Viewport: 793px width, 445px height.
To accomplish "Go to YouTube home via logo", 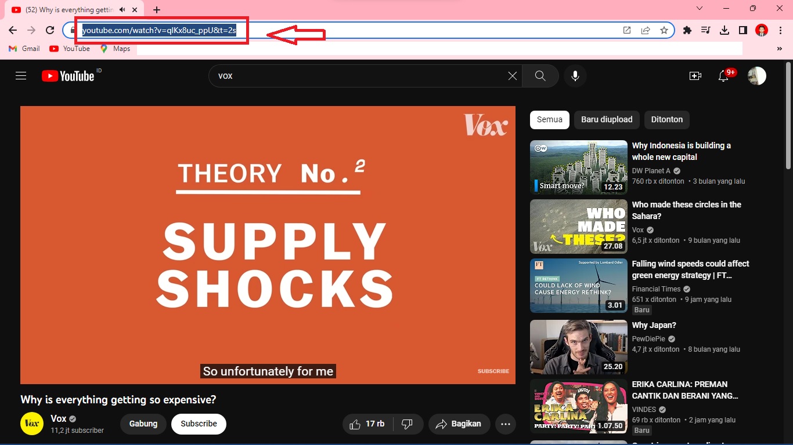I will (x=68, y=76).
